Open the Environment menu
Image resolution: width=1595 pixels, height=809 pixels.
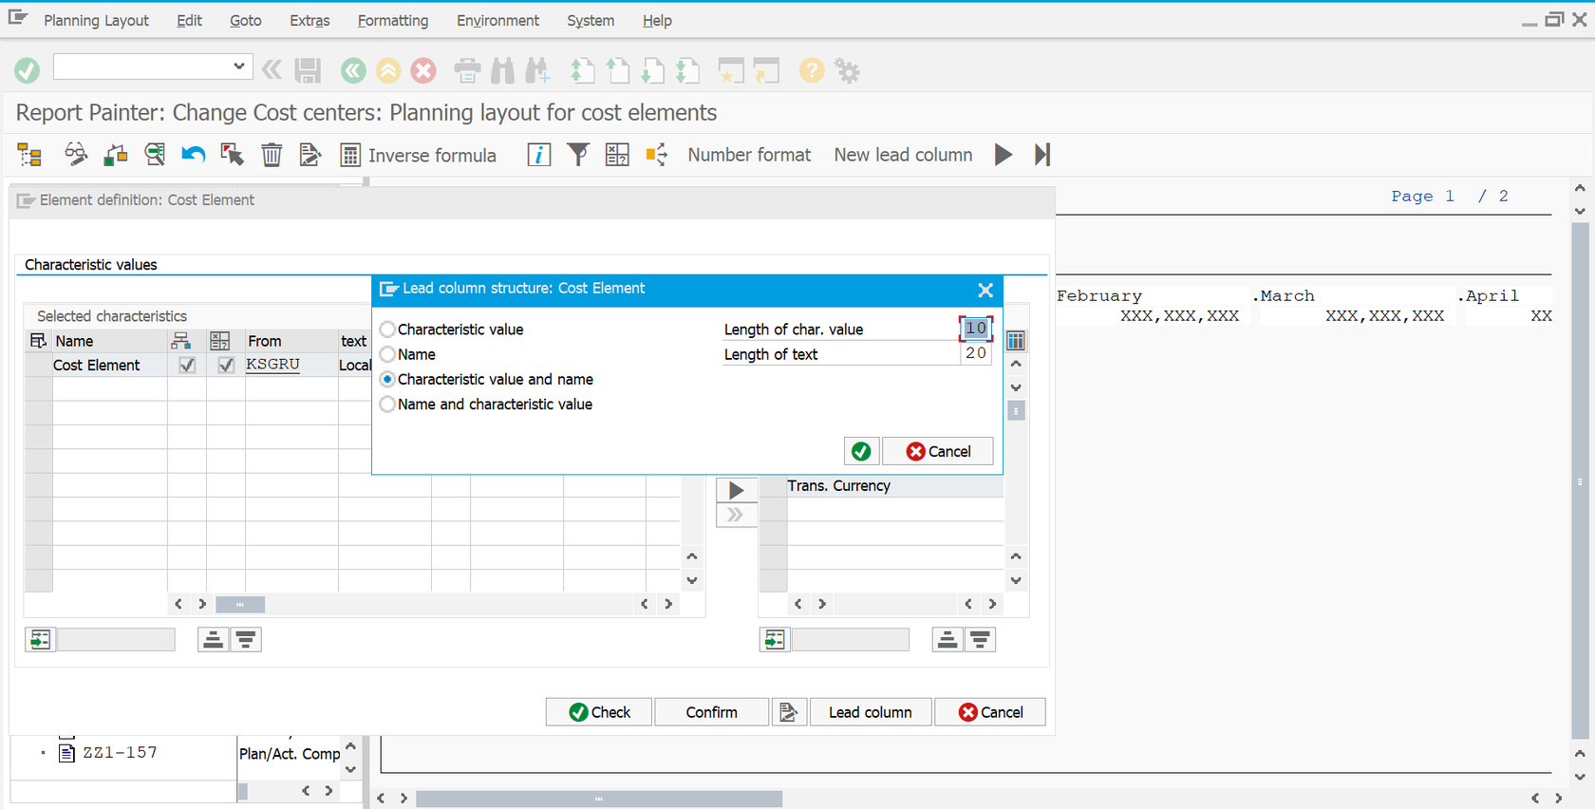(x=497, y=20)
